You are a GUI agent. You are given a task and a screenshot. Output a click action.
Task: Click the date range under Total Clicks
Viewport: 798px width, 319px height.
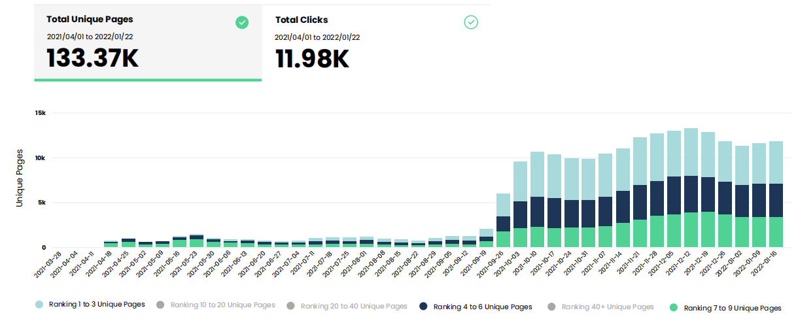pos(317,37)
